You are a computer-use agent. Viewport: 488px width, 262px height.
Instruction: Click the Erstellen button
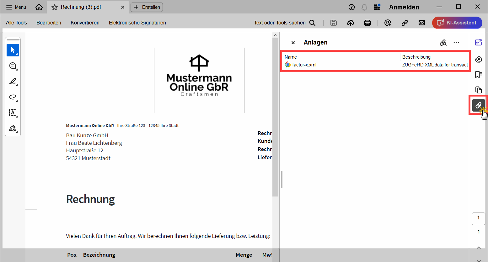[147, 7]
